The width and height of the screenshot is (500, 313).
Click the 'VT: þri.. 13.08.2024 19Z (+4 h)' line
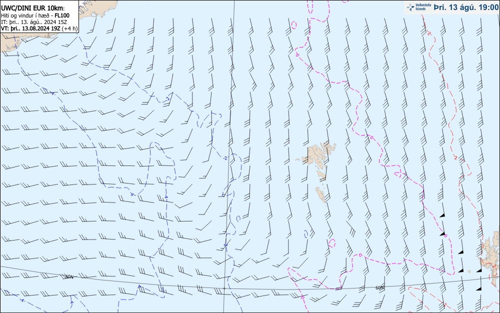[39, 28]
